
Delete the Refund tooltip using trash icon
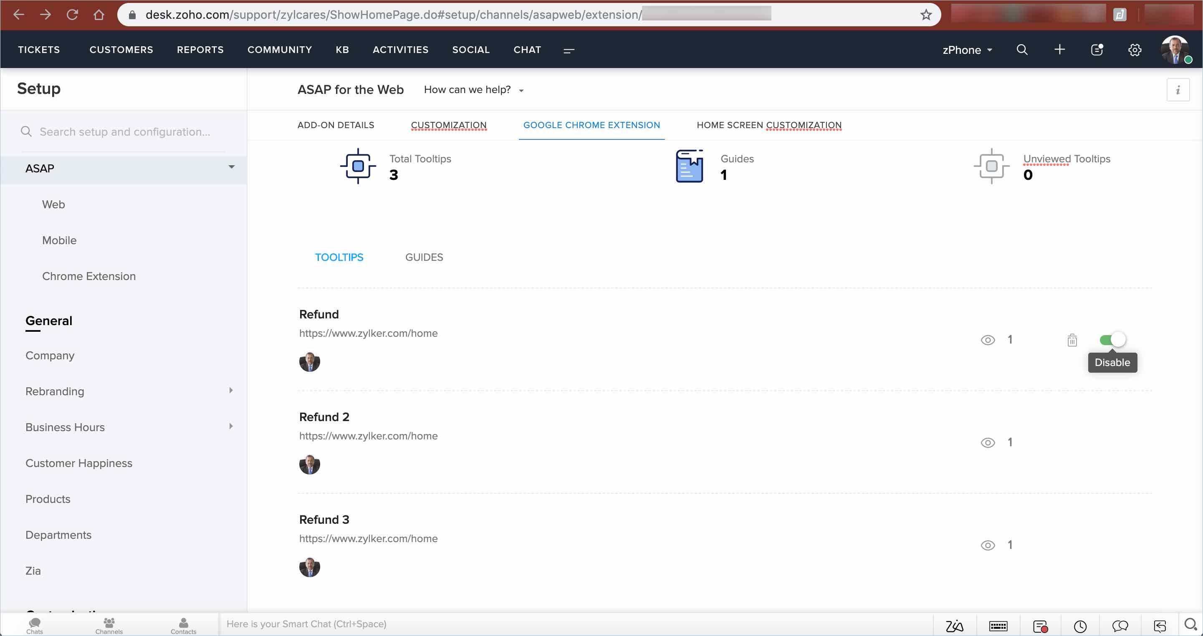[1072, 340]
